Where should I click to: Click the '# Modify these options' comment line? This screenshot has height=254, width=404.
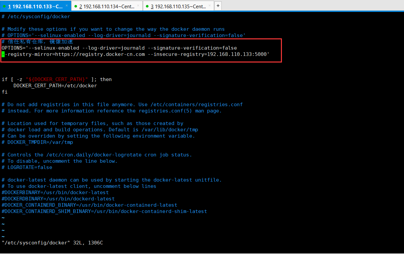click(113, 29)
